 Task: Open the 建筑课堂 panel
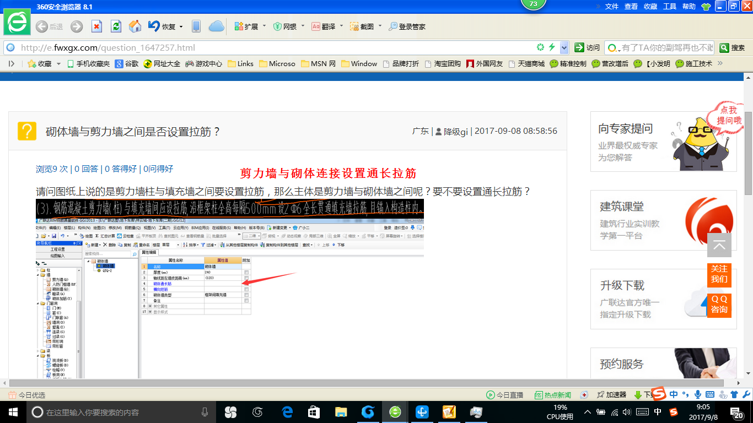pyautogui.click(x=664, y=220)
